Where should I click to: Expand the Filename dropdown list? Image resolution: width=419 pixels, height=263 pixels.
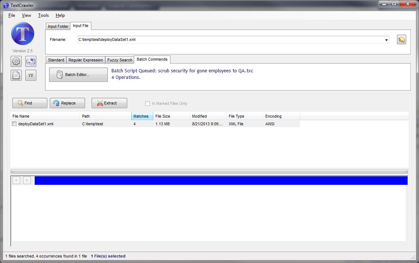click(387, 40)
